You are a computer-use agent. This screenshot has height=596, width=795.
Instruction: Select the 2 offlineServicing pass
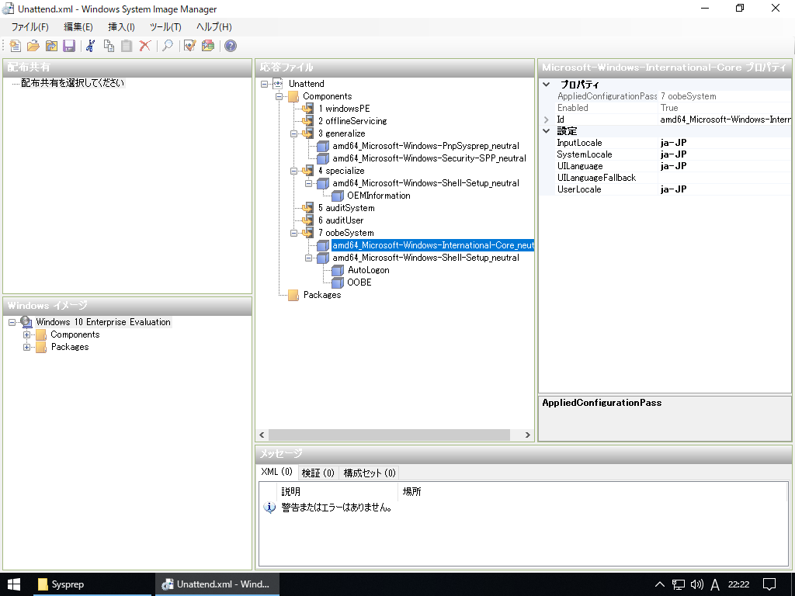[352, 121]
